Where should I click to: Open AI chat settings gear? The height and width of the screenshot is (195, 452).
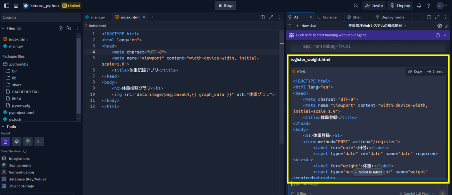440,26
